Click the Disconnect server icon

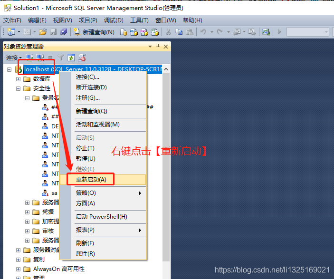40,58
